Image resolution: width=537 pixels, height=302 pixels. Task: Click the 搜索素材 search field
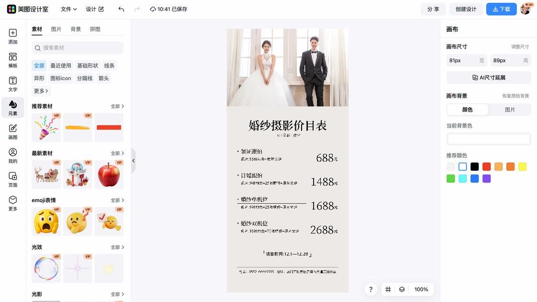(77, 48)
